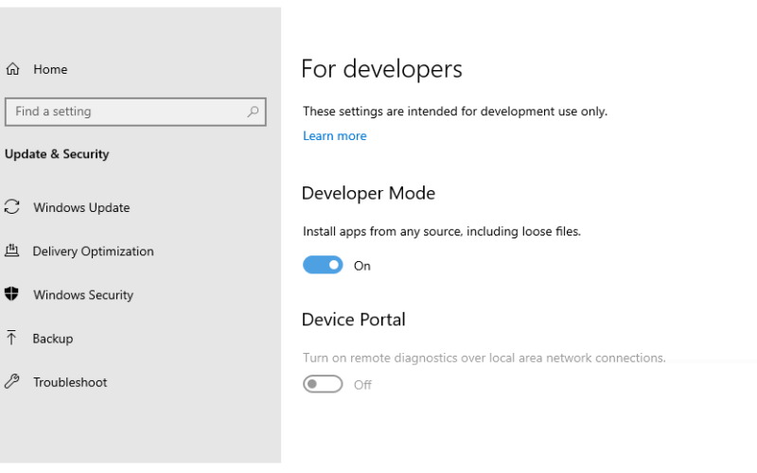Click the Troubleshoot wrench icon

click(x=11, y=382)
